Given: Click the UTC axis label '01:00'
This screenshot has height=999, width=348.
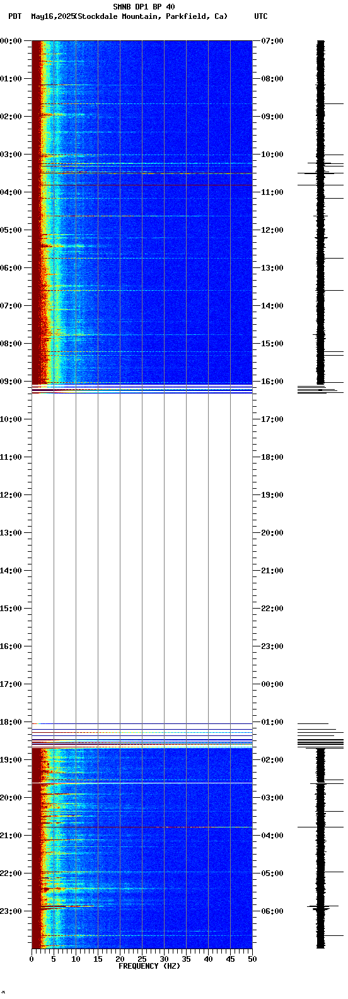Looking at the screenshot, I should click(x=272, y=722).
